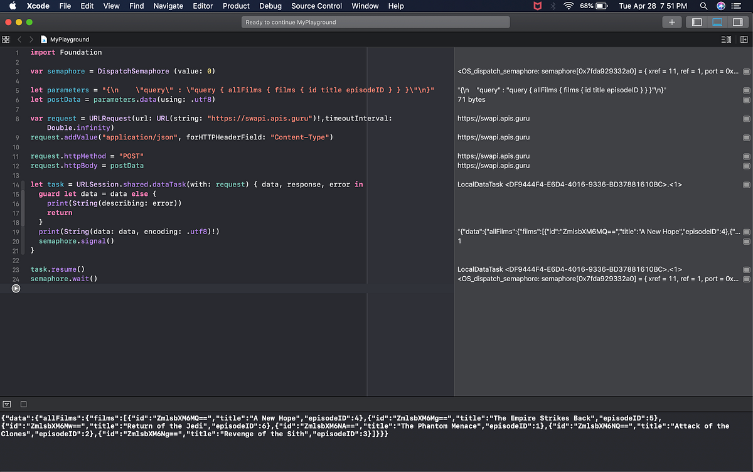This screenshot has height=472, width=753.
Task: Open the Library with the plus button
Action: 671,21
